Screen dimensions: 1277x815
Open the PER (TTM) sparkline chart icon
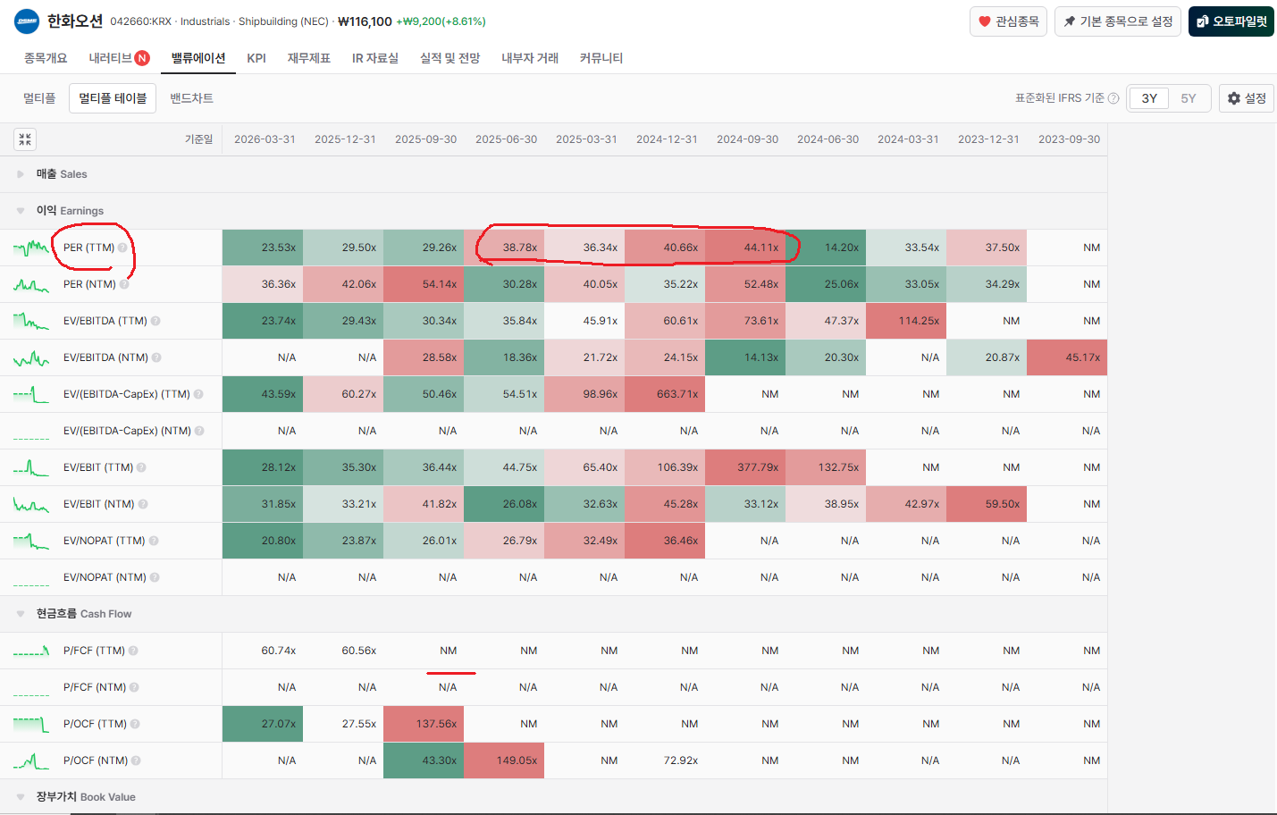[x=31, y=248]
